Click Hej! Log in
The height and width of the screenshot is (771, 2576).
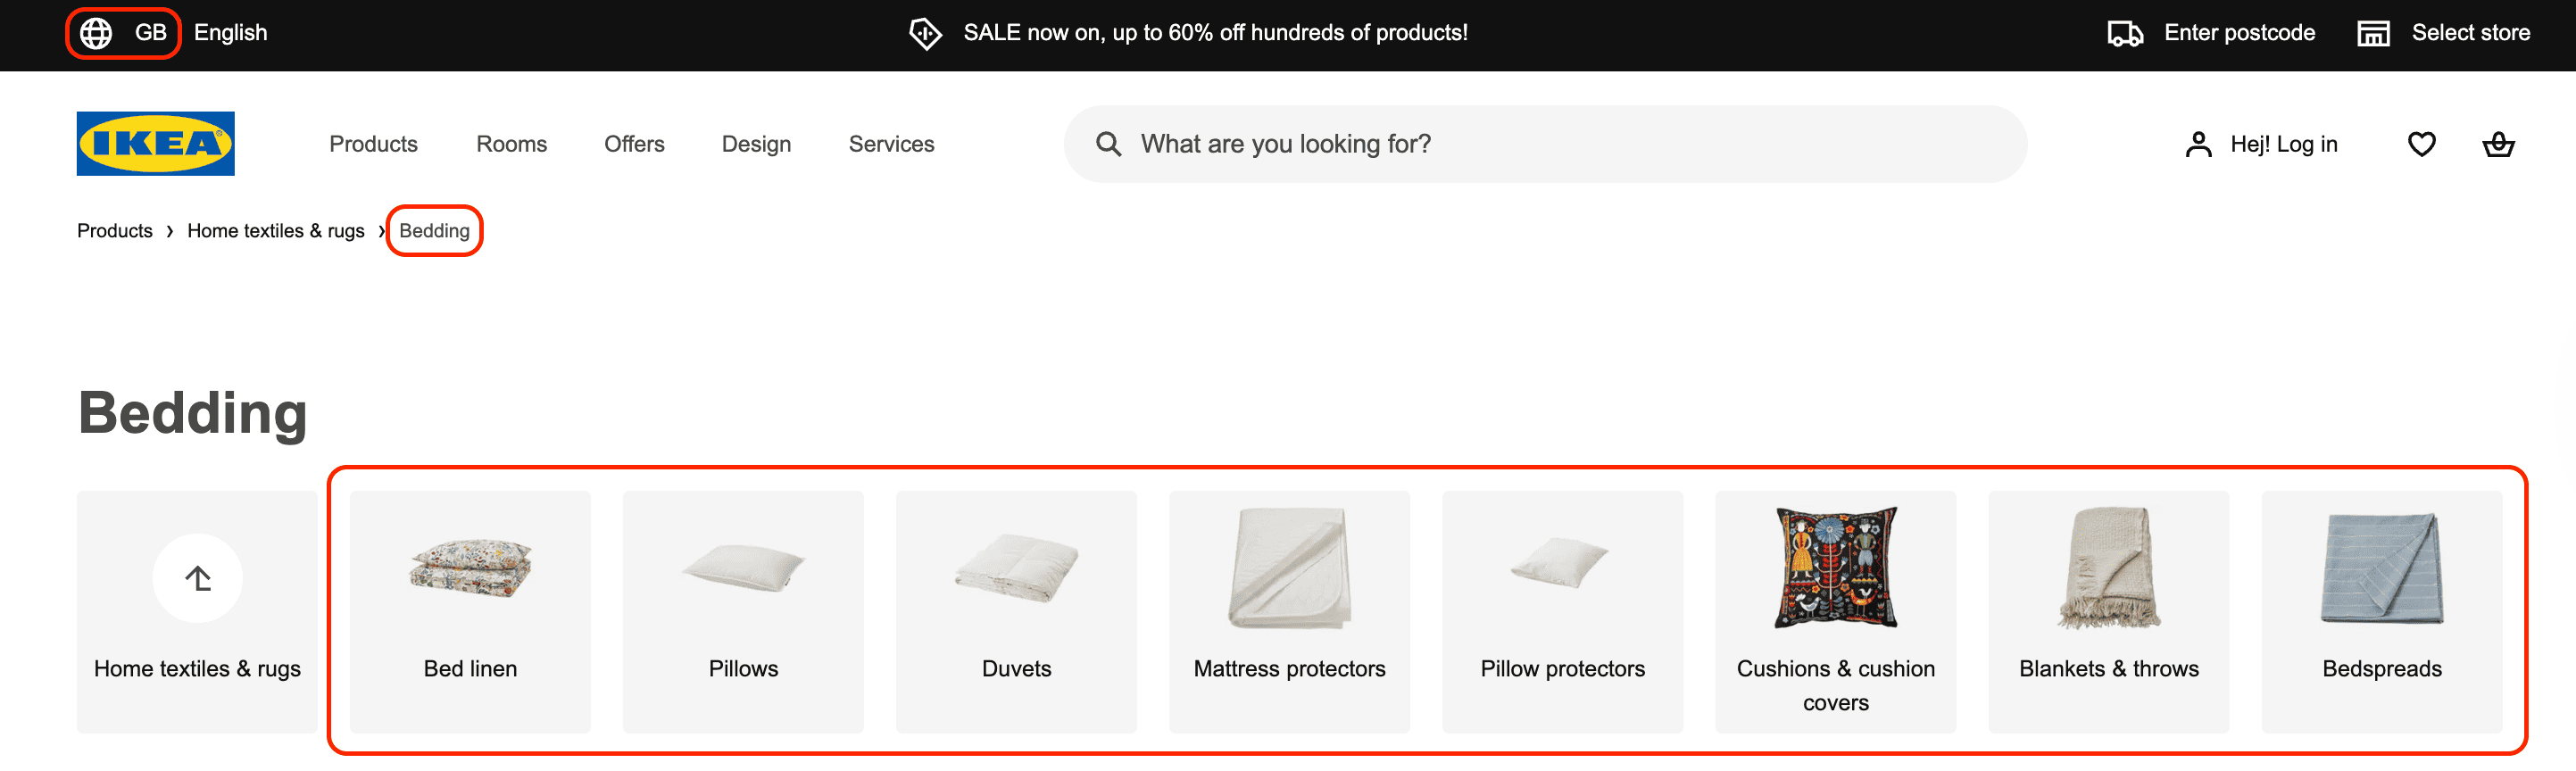tap(2284, 143)
